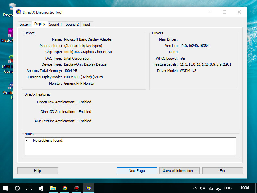
Task: Open the Action Center notifications icon
Action: (218, 188)
